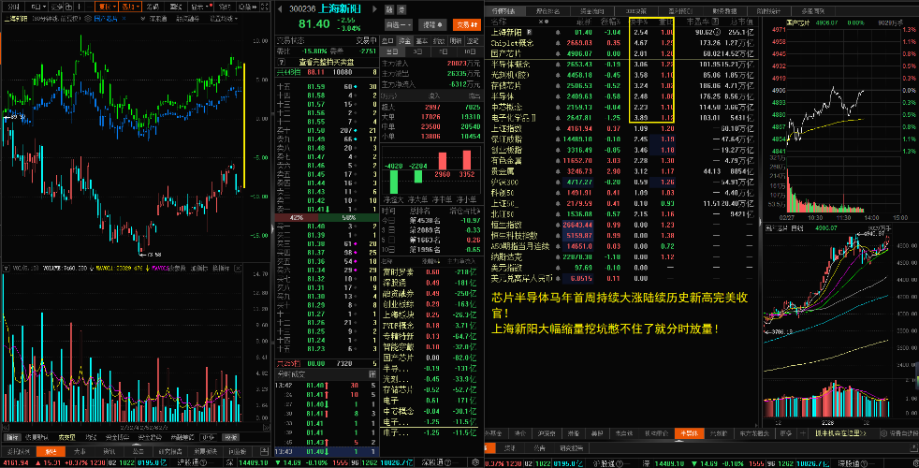Click calendar icon after 问董秘 tab
This screenshot has height=468, width=919.
click(x=264, y=451)
